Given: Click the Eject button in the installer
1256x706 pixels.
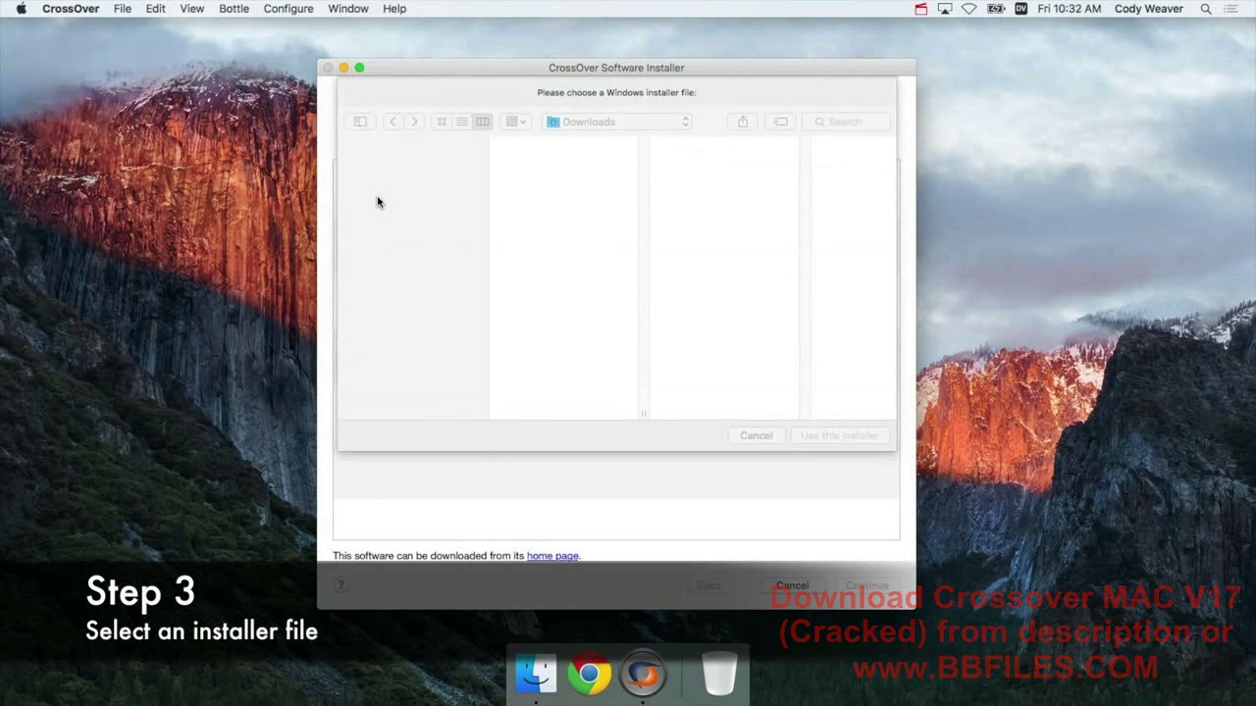Looking at the screenshot, I should 708,585.
